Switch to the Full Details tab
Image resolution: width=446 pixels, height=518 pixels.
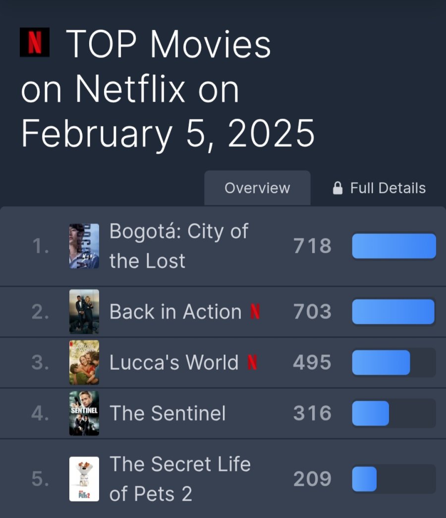tap(379, 188)
